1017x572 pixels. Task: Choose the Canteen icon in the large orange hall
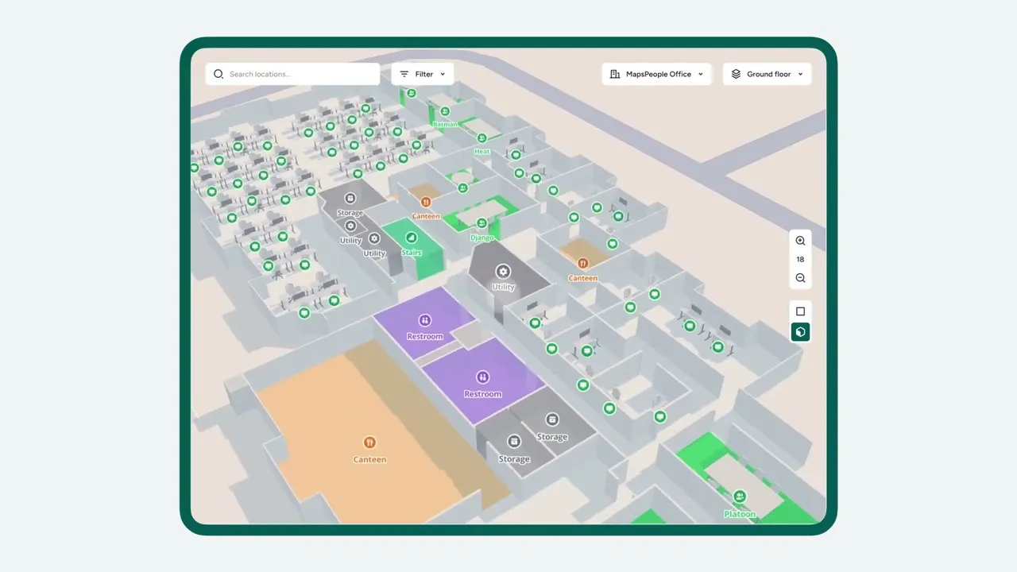[369, 443]
